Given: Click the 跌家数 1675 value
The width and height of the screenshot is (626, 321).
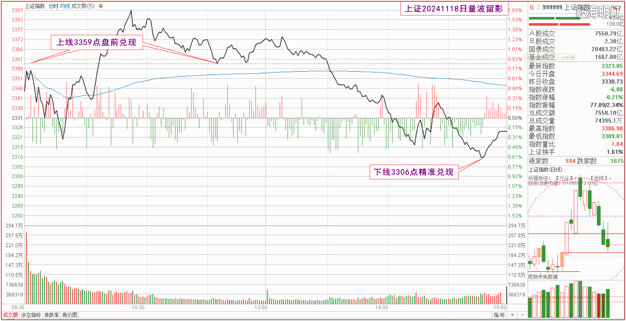Looking at the screenshot, I should coord(617,161).
